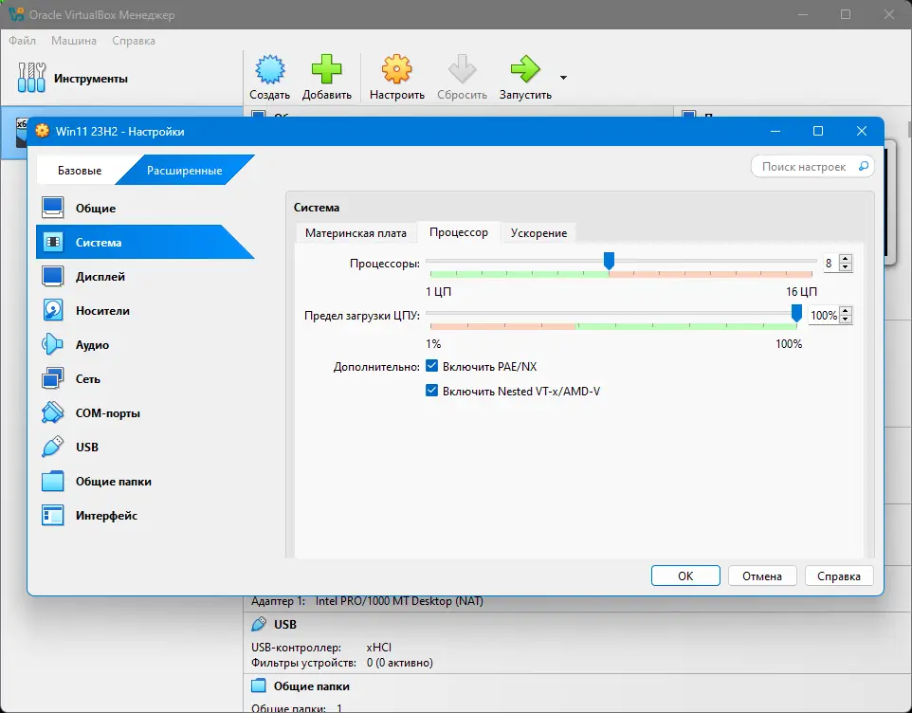Screen dimensions: 912x713
Task: Open the dropdown arrow next to Запустить
Action: tap(563, 78)
